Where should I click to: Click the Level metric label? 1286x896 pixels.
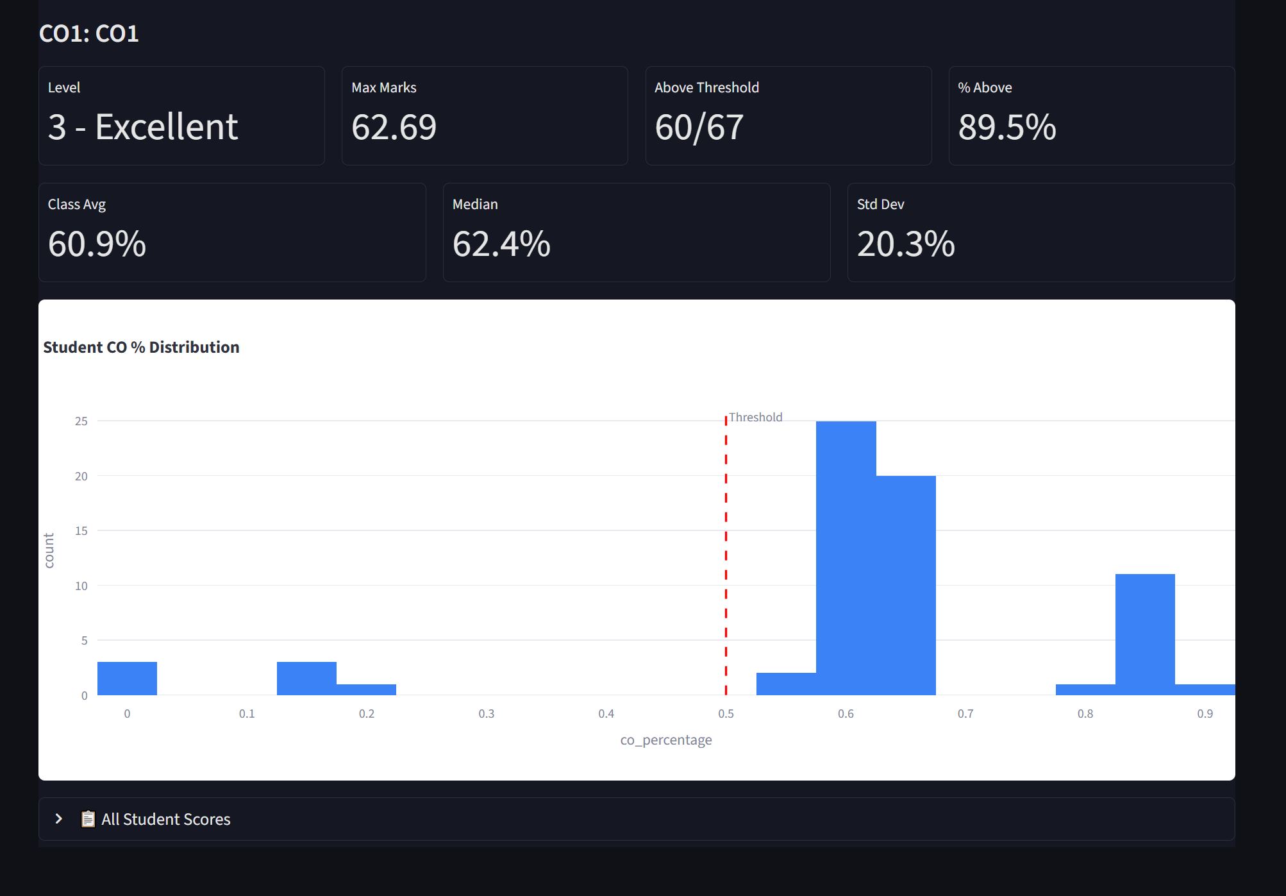(x=64, y=88)
